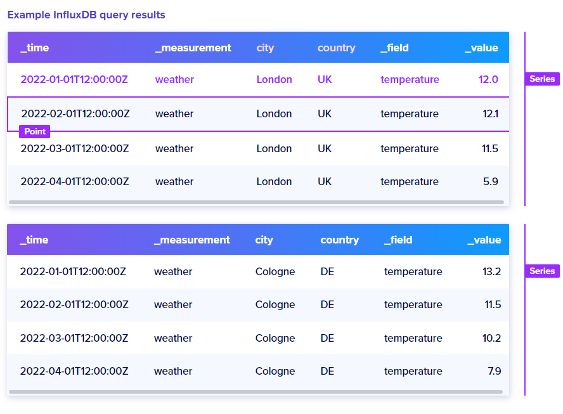
Task: Click the Cologne table's _value column header
Action: (484, 240)
